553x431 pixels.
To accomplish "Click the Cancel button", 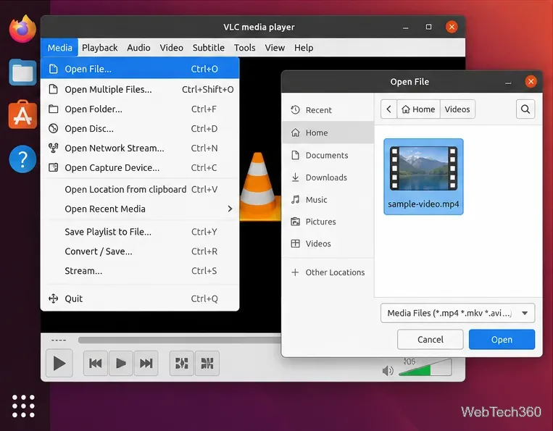I will [x=431, y=340].
